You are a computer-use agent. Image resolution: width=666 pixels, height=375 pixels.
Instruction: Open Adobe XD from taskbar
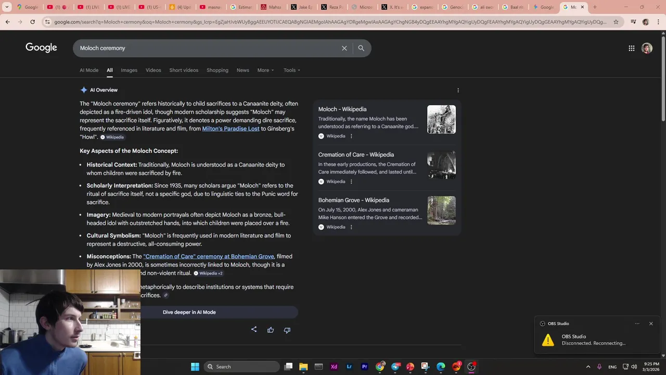click(x=334, y=367)
